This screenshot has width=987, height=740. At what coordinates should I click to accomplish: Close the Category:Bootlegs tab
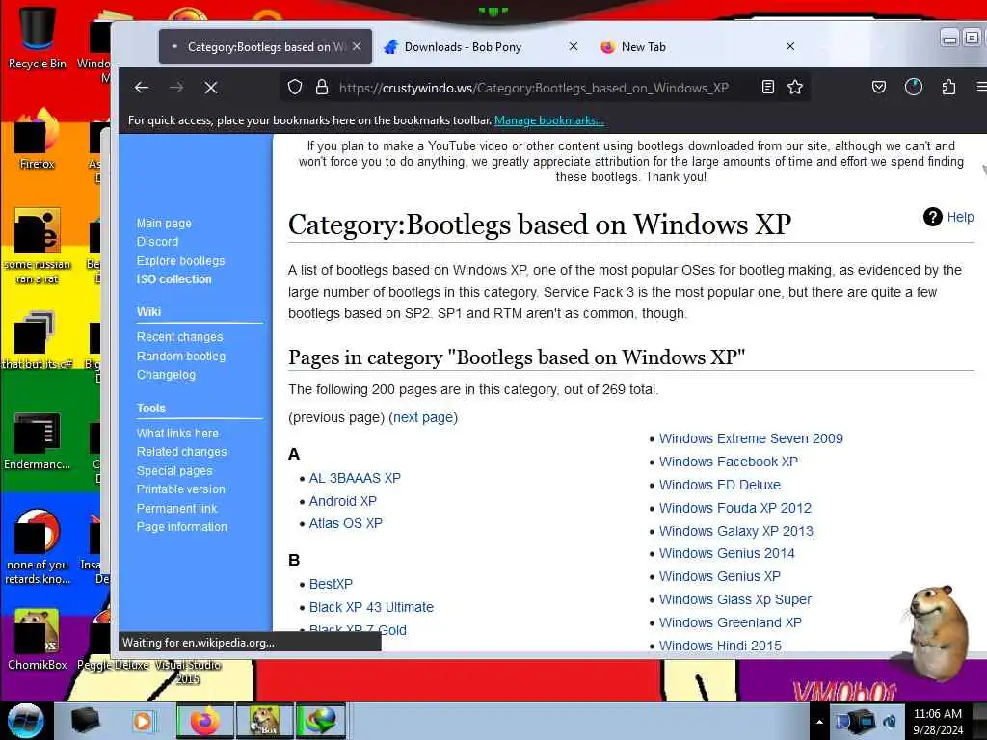357,46
